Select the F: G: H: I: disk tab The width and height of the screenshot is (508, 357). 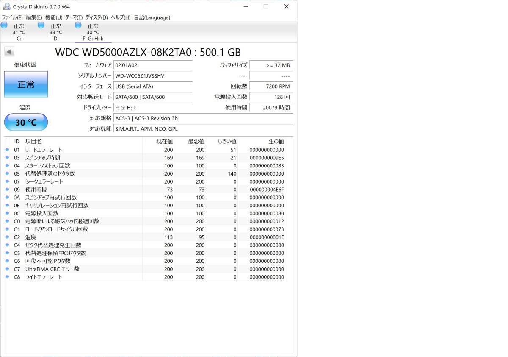93,32
